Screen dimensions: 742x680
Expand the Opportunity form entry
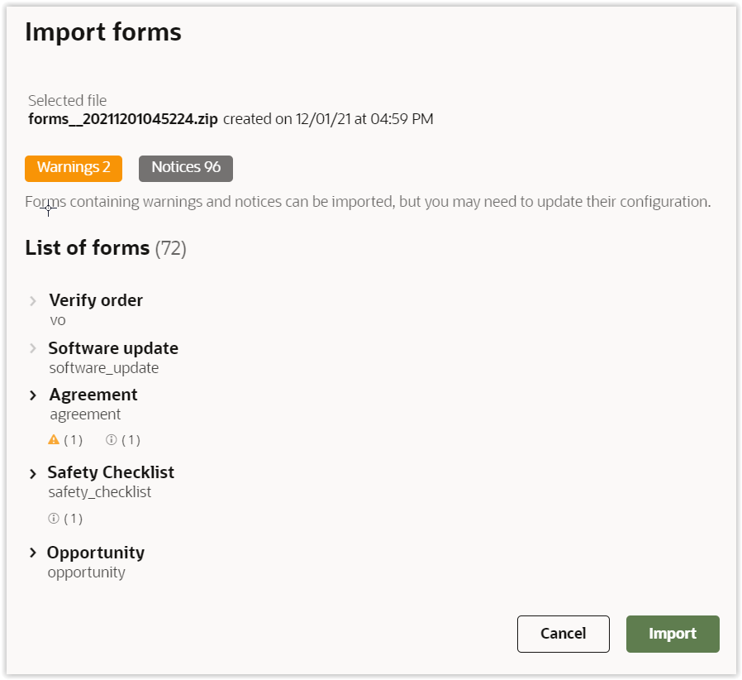click(x=33, y=553)
